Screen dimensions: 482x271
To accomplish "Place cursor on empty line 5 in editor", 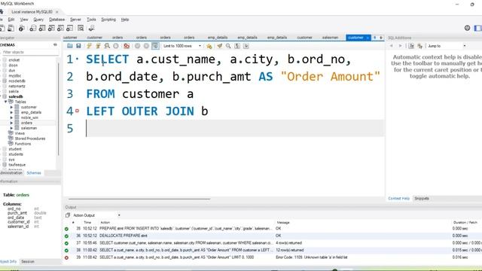I will coord(235,128).
